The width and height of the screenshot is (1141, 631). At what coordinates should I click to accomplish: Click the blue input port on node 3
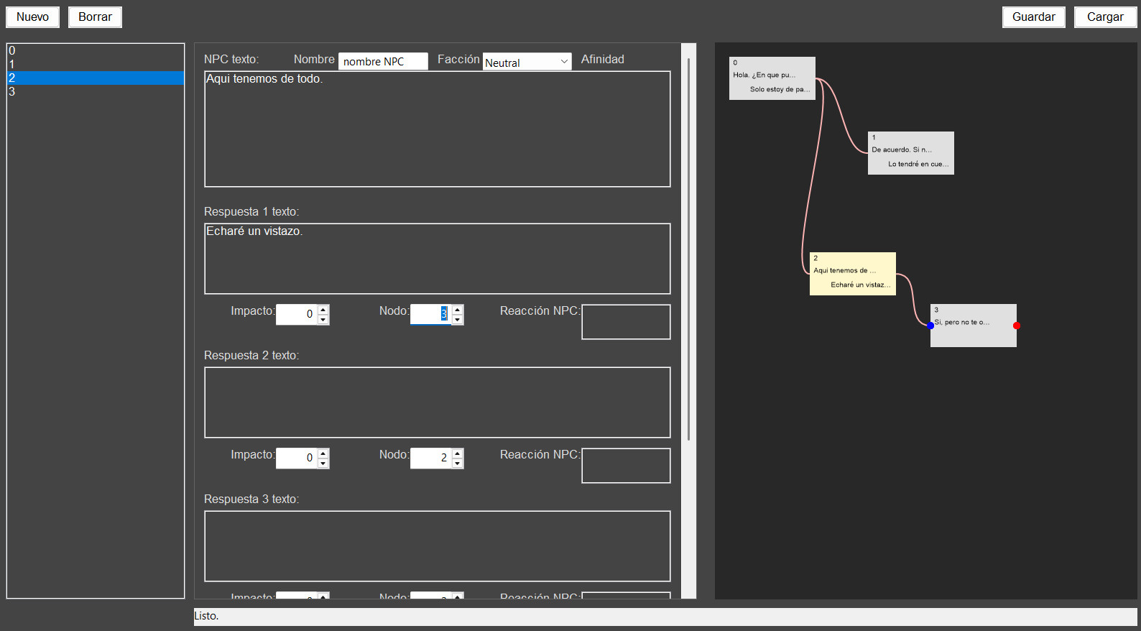click(930, 326)
